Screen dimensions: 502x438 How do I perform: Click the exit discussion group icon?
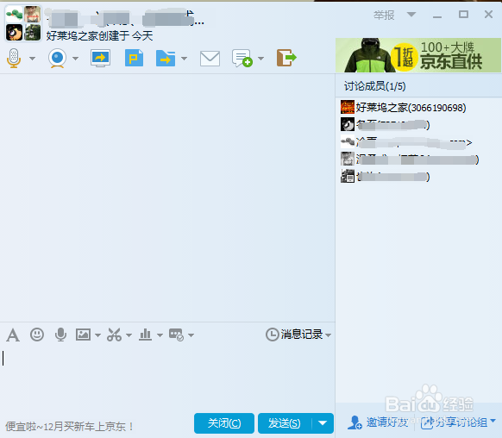coord(286,58)
